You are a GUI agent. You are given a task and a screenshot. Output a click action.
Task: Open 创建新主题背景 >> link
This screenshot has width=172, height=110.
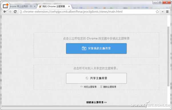tap(96, 102)
